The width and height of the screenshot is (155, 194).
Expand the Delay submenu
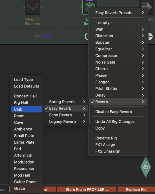[118, 95]
